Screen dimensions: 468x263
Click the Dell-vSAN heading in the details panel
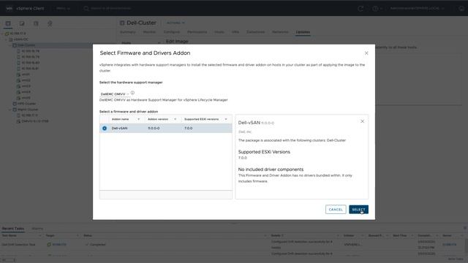(249, 123)
